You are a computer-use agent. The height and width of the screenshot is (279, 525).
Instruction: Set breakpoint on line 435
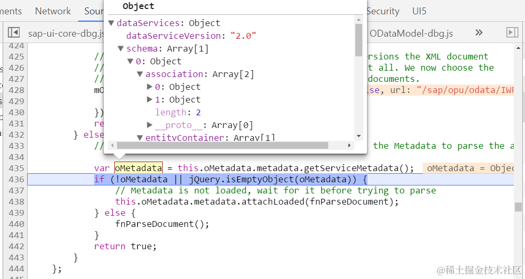16,168
